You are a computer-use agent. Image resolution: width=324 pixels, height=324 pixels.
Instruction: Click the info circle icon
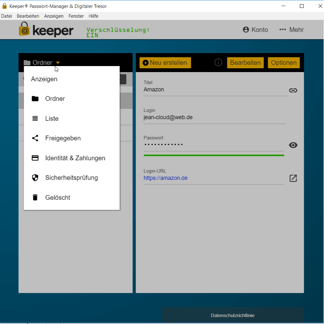click(218, 62)
